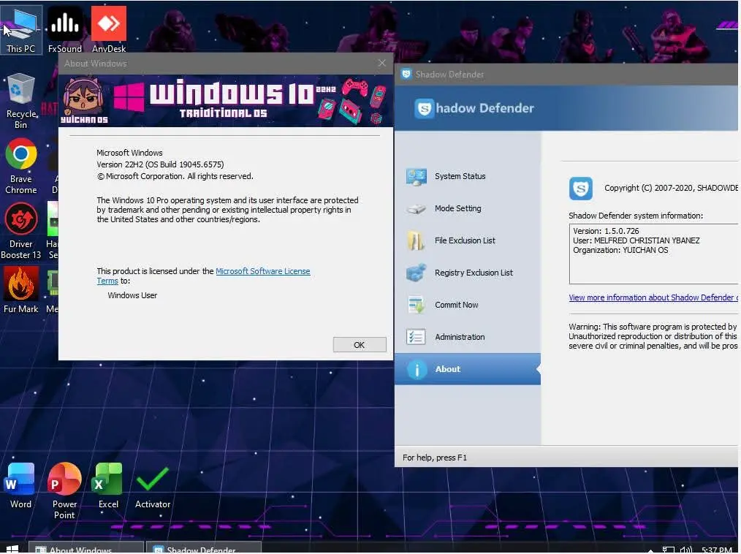
Task: Close the About Windows dialog
Action: point(382,64)
